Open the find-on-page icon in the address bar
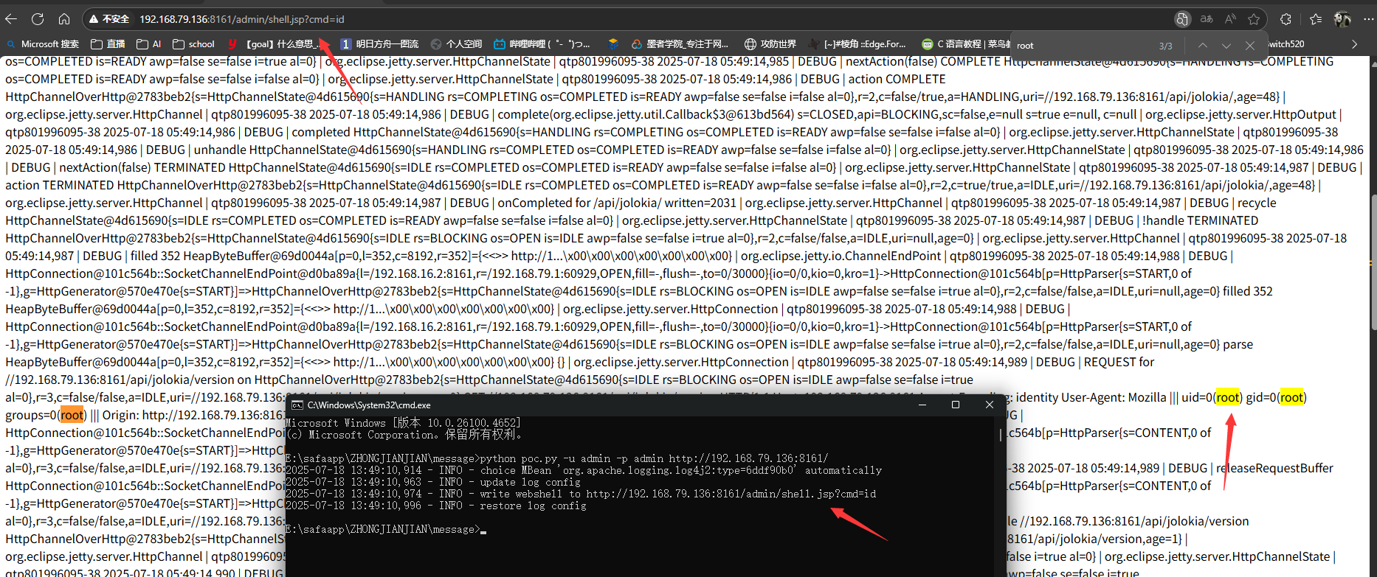1377x577 pixels. 1182,19
